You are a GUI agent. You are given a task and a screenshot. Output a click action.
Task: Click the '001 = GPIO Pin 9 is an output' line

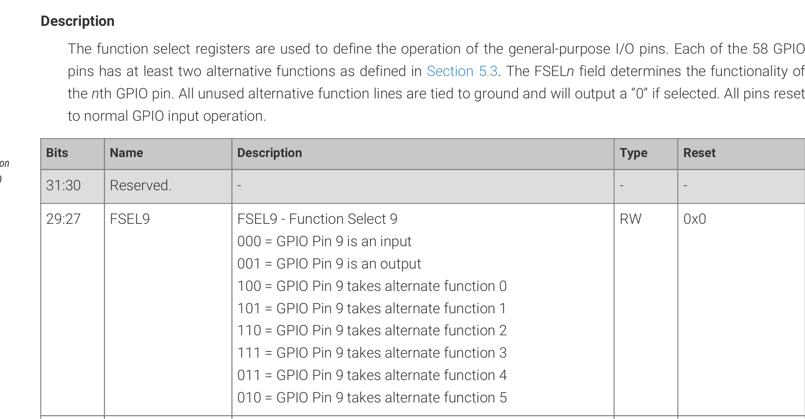(329, 264)
